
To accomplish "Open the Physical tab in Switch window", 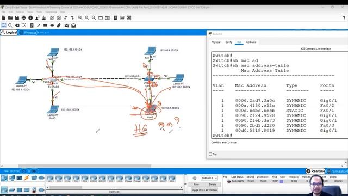I will pos(216,42).
